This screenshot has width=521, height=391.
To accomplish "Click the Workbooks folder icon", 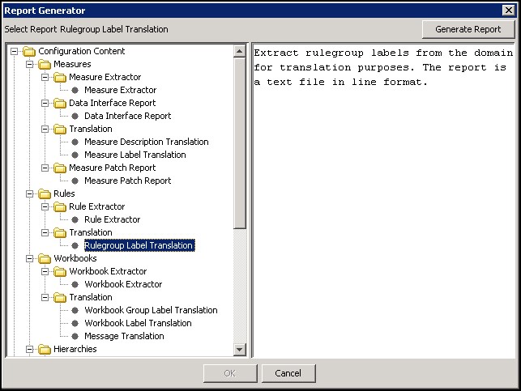I will click(x=45, y=258).
